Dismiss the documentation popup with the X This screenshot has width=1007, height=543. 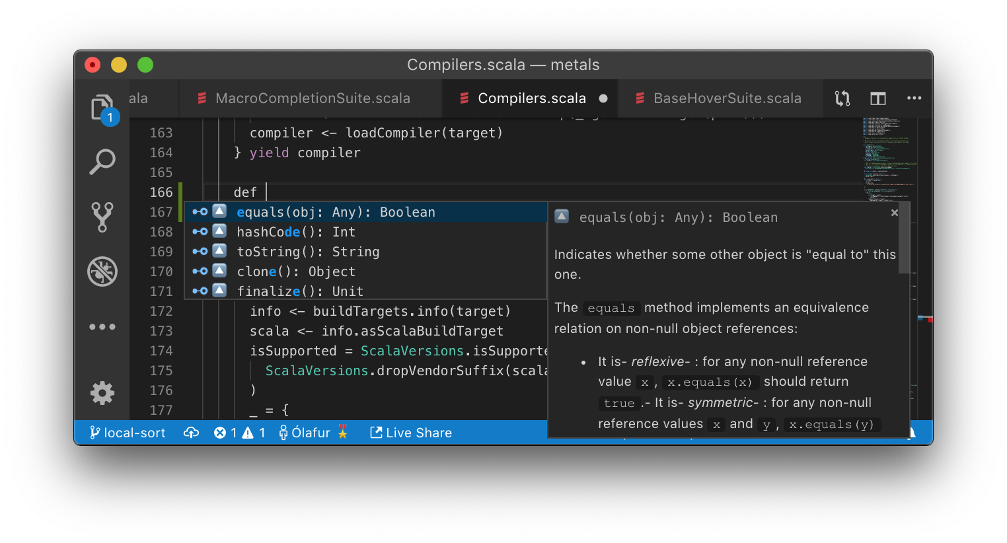point(894,213)
